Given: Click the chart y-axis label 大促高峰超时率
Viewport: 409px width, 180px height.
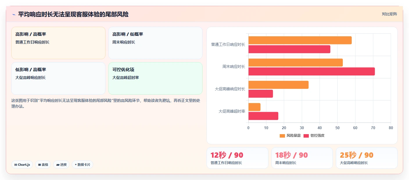Looking at the screenshot, I should (x=232, y=111).
